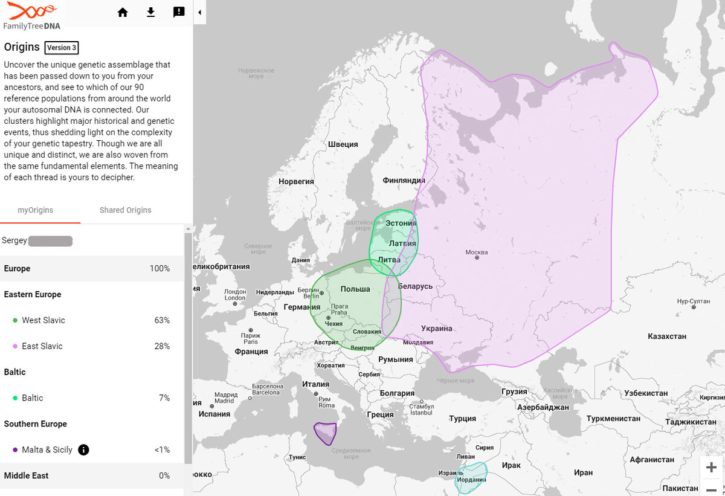Viewport: 725px width, 496px height.
Task: Click the Финляндия label on the map
Action: click(404, 180)
